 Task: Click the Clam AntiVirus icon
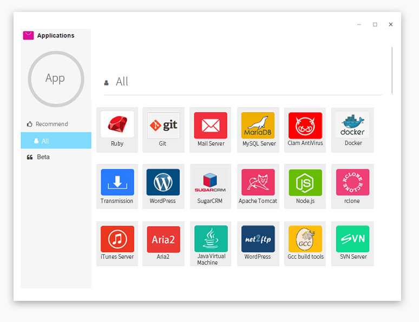[x=305, y=126]
